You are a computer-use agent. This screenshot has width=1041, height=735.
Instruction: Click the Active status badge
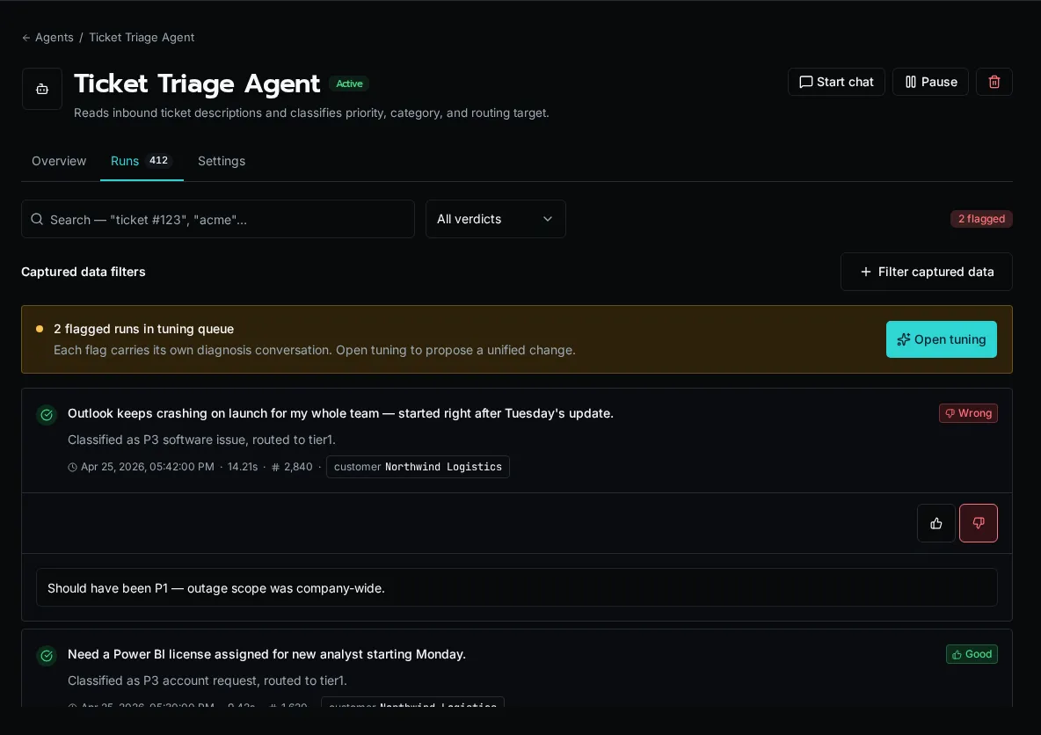pos(349,84)
